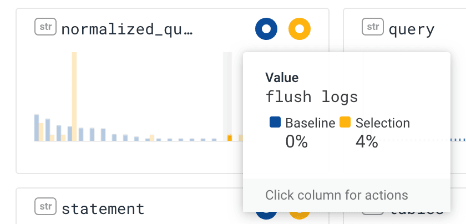Click the dotted line in the query chart

tap(458, 139)
